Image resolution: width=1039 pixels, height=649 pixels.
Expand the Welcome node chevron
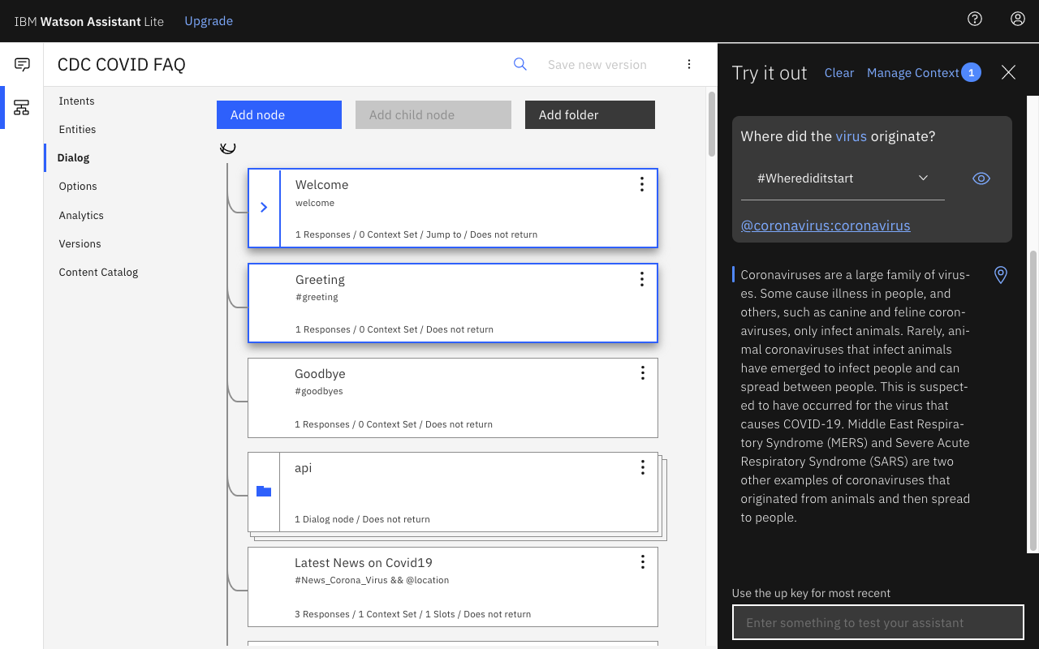[x=264, y=208]
